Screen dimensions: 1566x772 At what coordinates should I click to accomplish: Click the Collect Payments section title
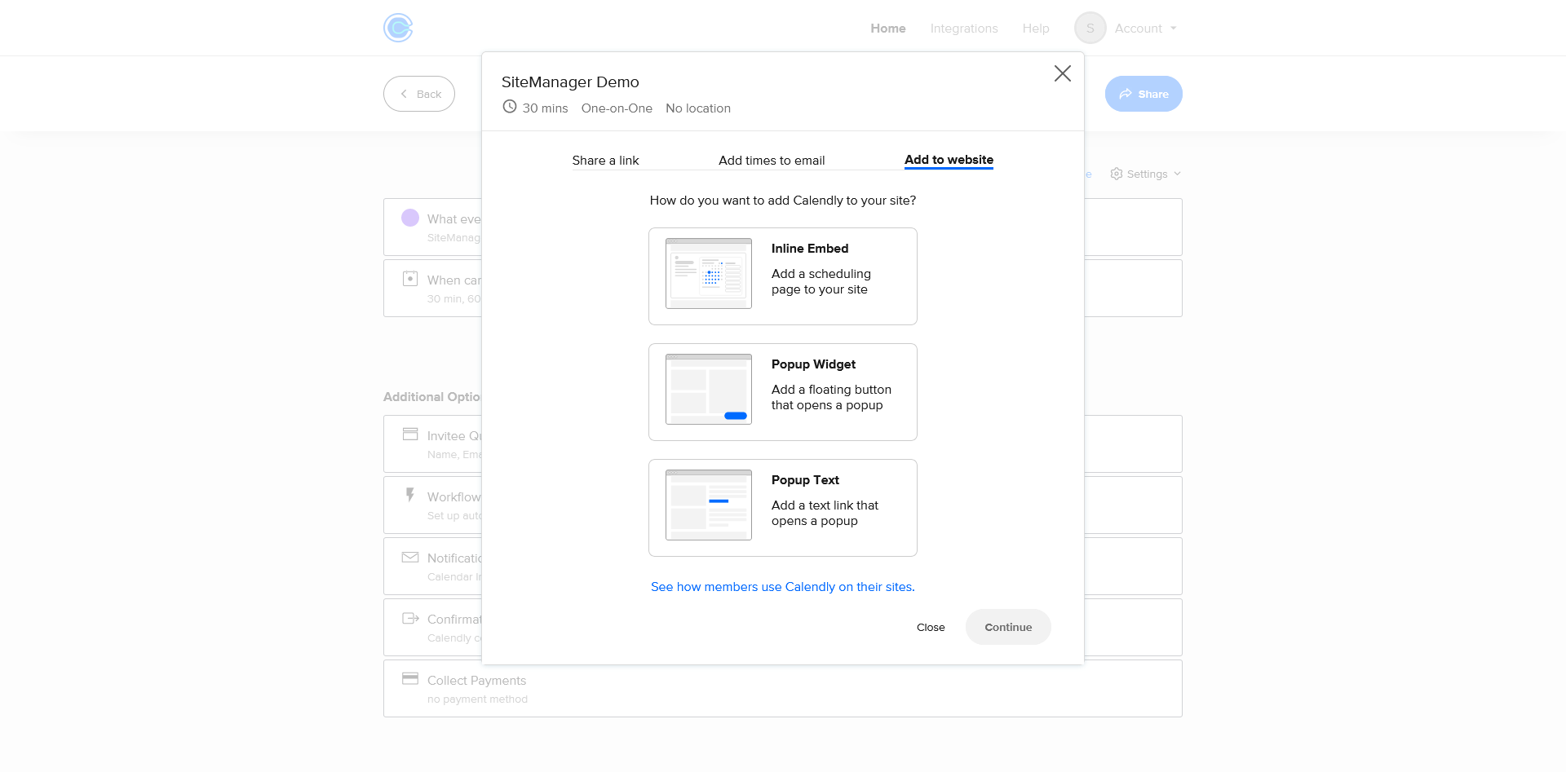coord(476,681)
